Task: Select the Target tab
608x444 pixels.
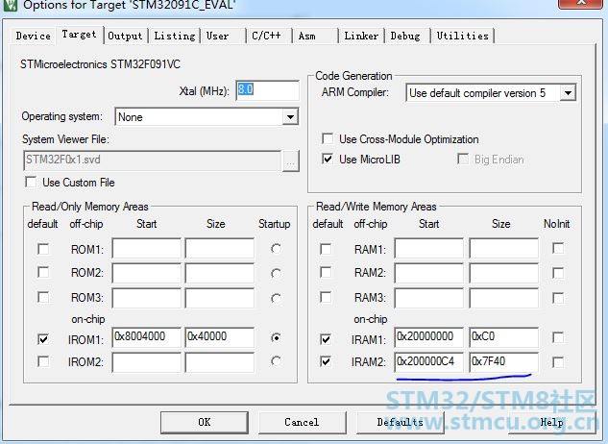Action: point(80,35)
